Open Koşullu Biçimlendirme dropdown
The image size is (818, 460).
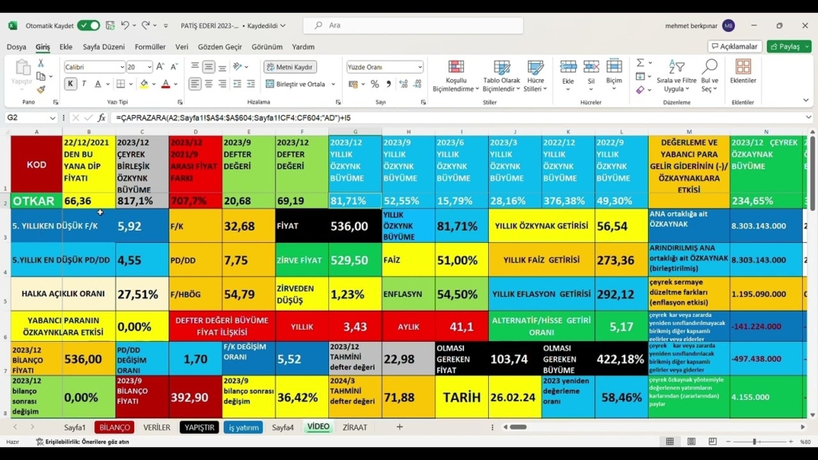click(x=455, y=76)
